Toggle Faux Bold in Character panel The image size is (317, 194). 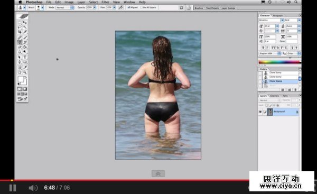(x=263, y=48)
